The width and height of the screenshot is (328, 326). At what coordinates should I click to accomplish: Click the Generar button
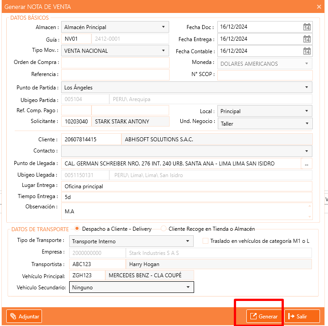tap(264, 316)
